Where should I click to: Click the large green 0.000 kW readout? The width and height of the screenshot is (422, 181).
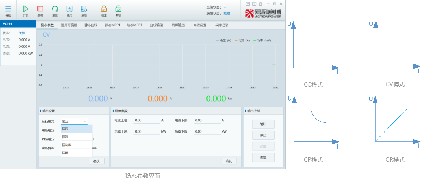pos(216,98)
